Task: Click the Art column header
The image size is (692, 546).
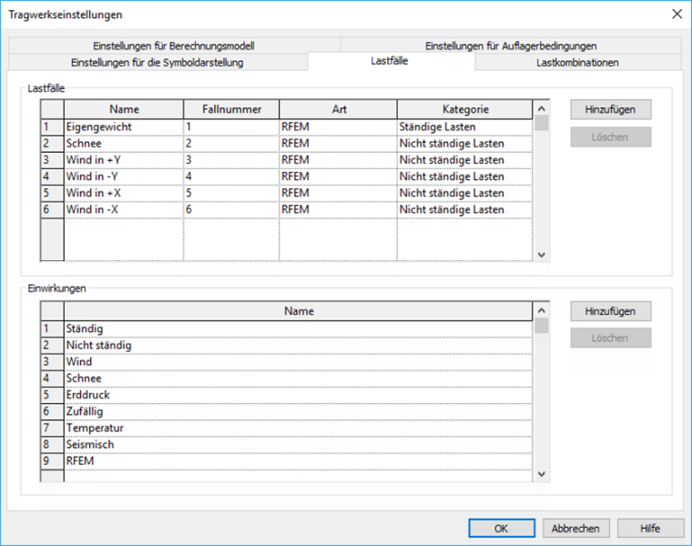Action: (339, 109)
